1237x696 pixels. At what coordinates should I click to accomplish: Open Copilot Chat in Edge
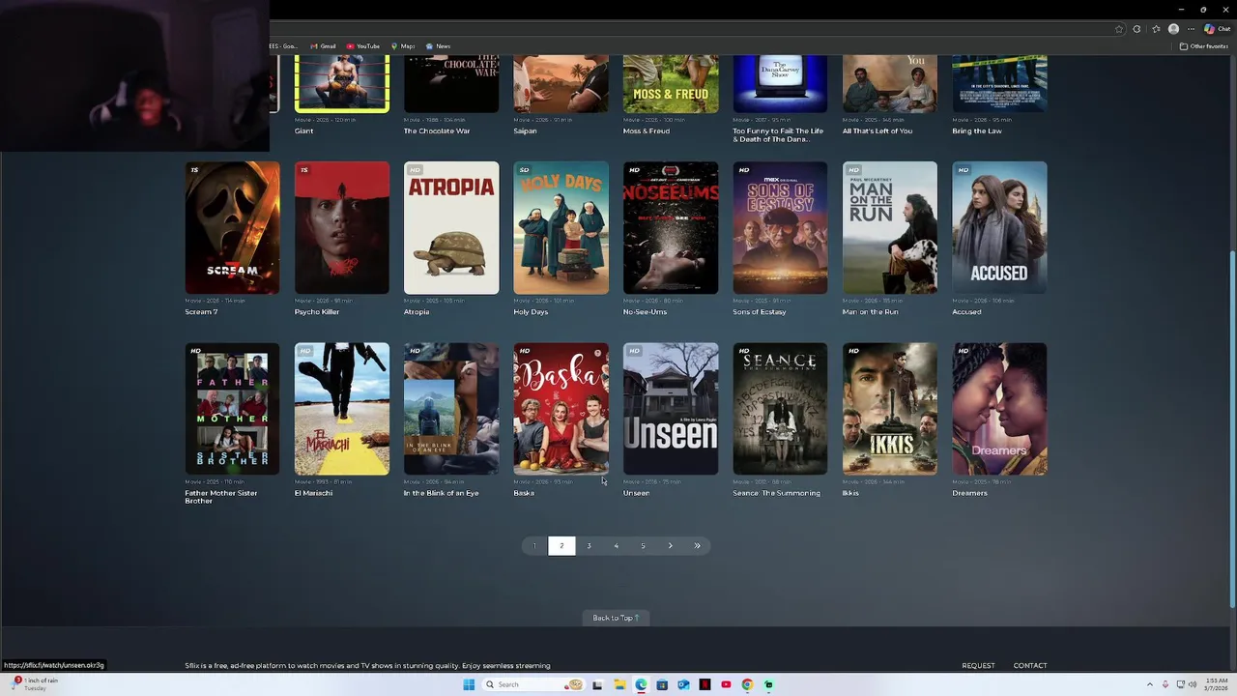[1217, 29]
